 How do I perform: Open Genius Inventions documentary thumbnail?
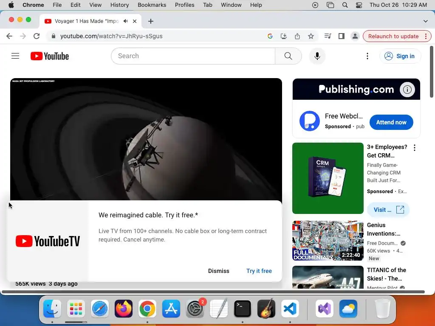point(328,241)
